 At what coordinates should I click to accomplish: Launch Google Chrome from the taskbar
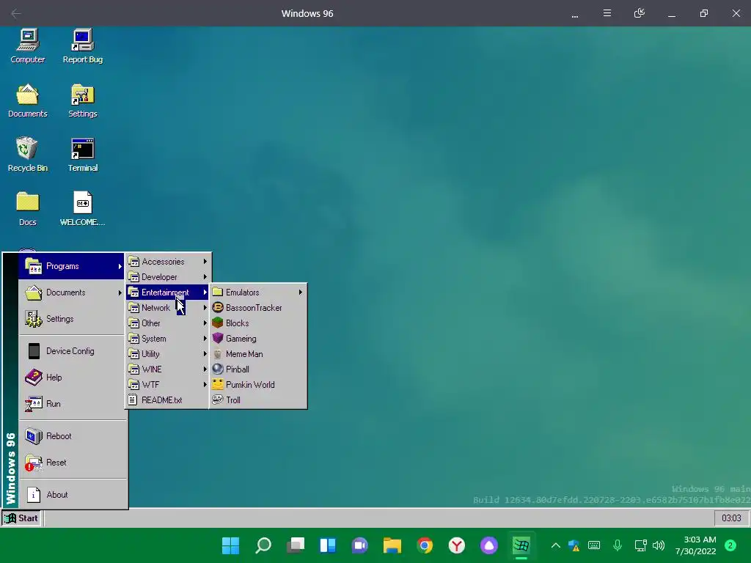[x=425, y=545]
